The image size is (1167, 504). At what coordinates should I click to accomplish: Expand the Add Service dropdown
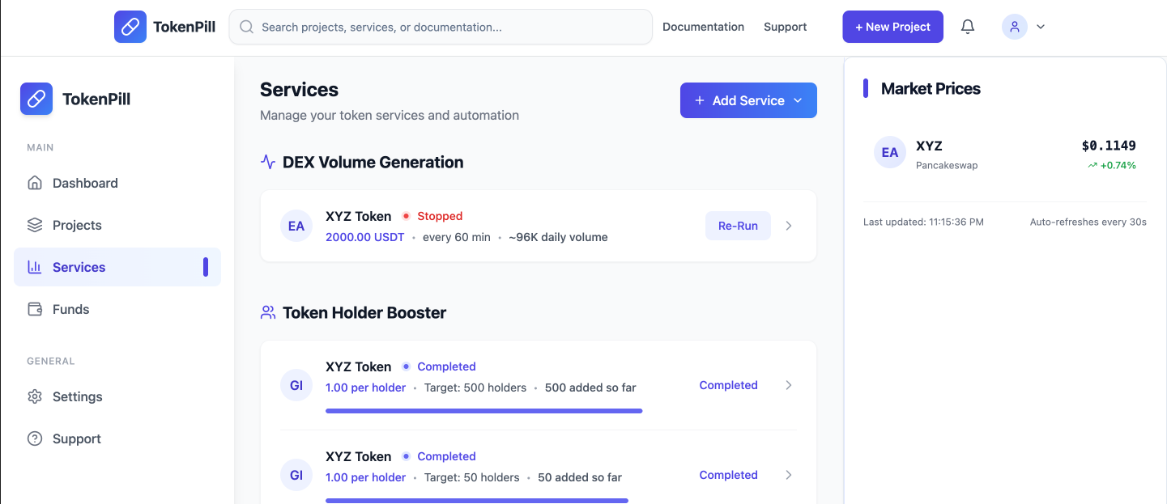pos(798,100)
